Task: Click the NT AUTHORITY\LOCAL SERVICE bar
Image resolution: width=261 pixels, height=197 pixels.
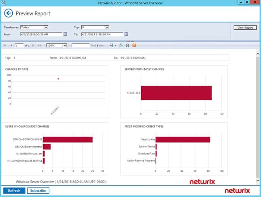Action: (44, 161)
